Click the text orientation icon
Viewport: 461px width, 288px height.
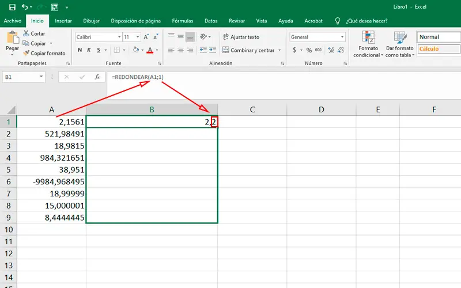(203, 36)
